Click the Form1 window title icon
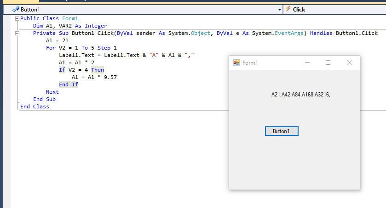This screenshot has height=208, width=386. coord(236,63)
